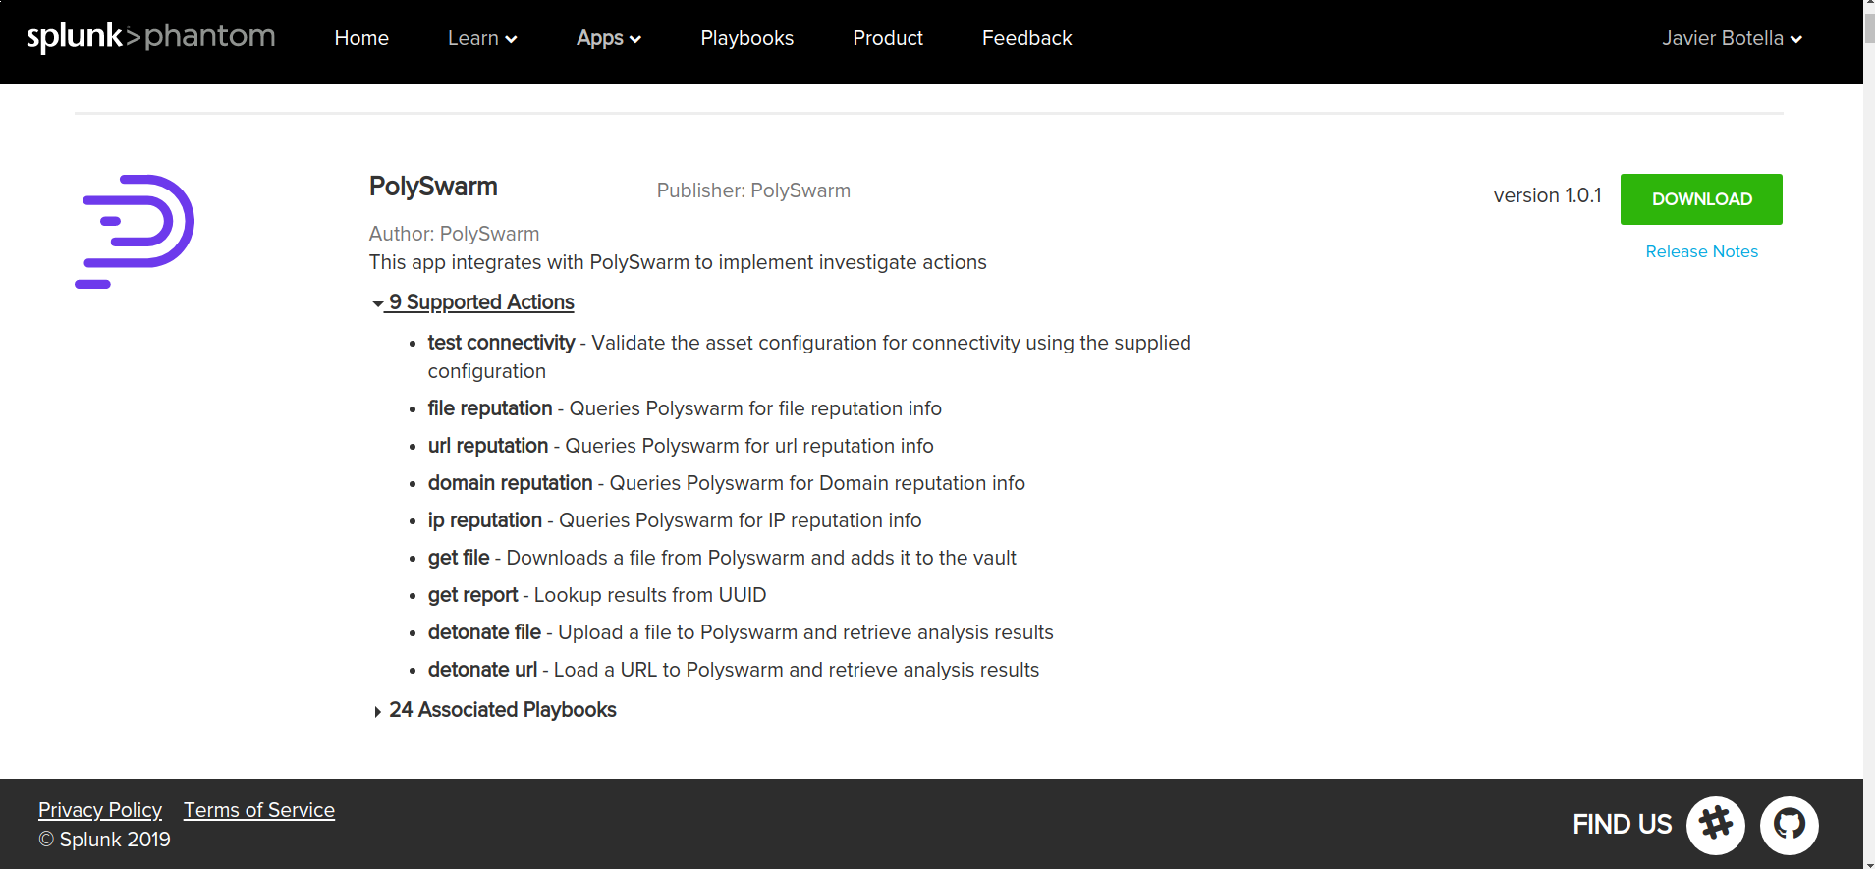The width and height of the screenshot is (1875, 869).
Task: Open the Learn dropdown menu
Action: pyautogui.click(x=482, y=38)
